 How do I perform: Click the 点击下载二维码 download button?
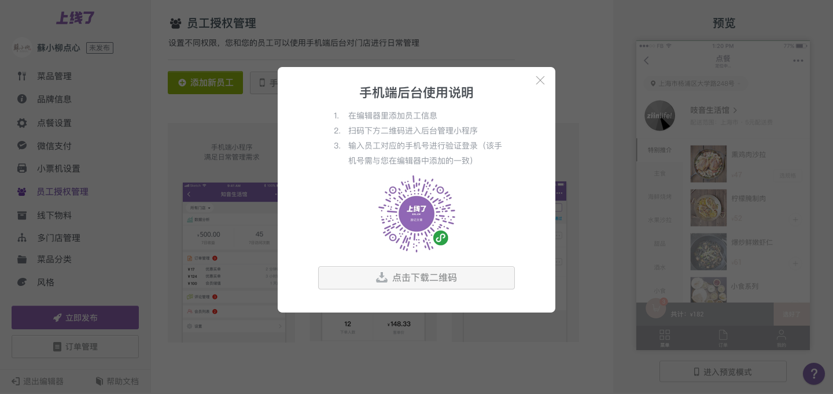coord(417,278)
